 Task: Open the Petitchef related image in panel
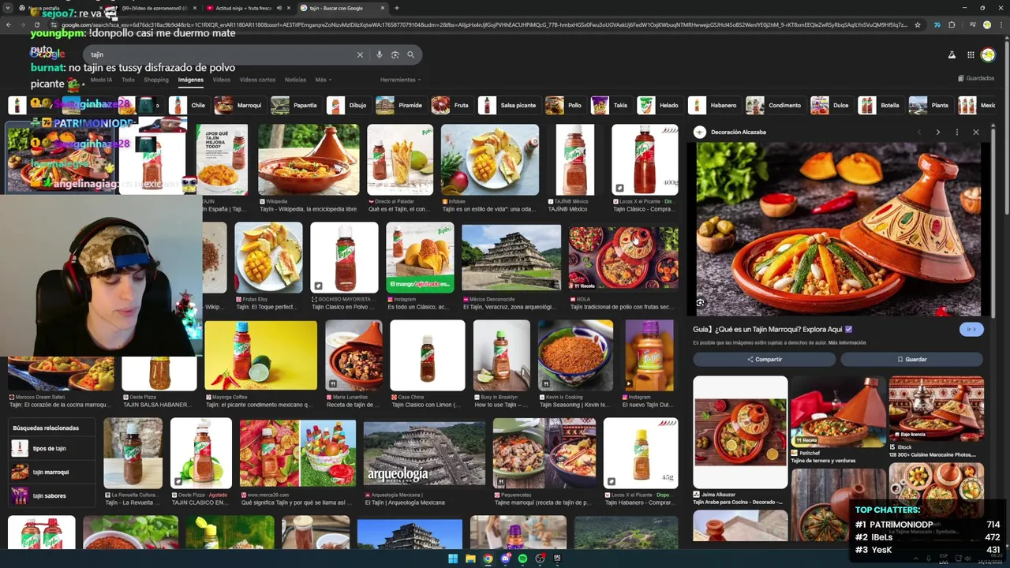(838, 413)
